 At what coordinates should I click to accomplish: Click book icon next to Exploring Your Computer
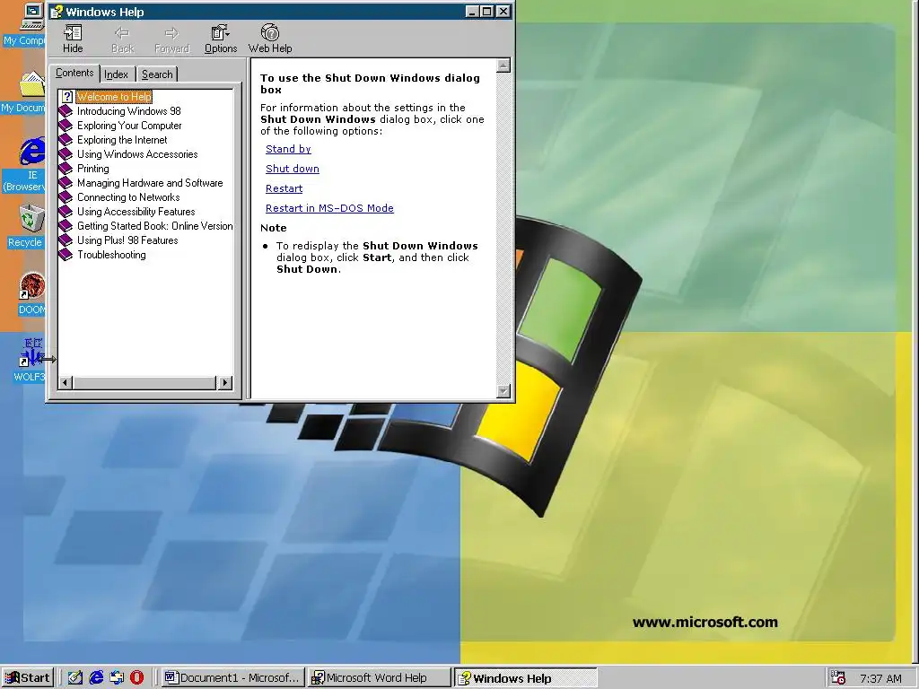tap(66, 126)
